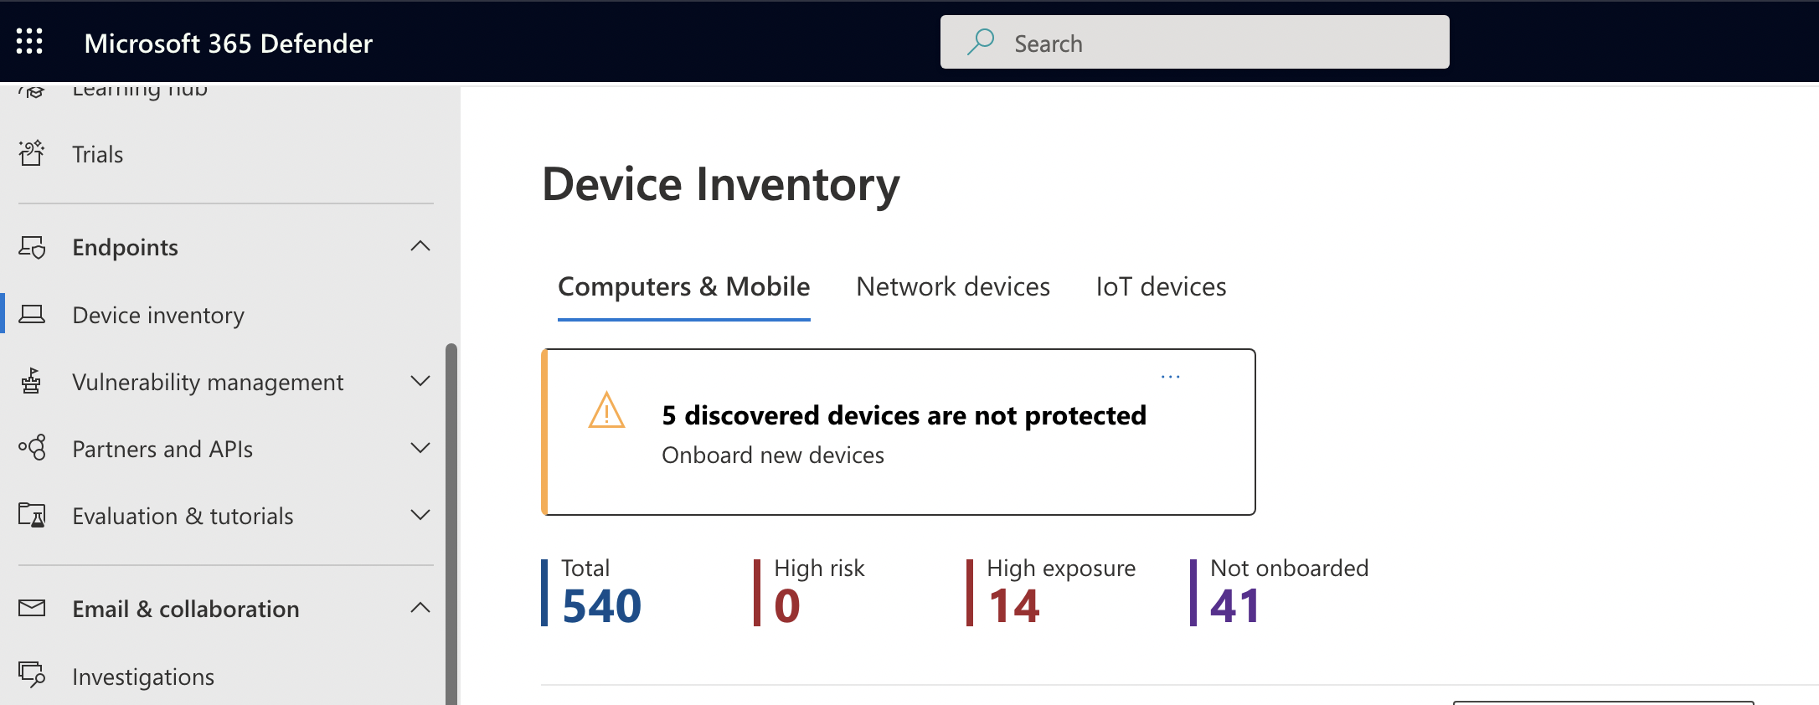Click the Device inventory laptop icon

(32, 315)
